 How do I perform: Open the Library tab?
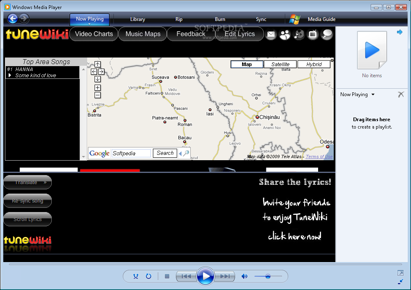138,19
